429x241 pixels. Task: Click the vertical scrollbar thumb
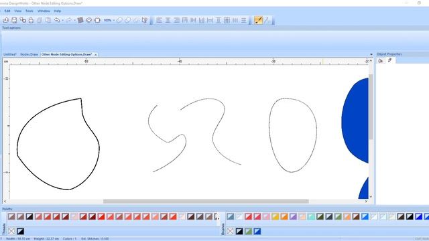(x=371, y=106)
